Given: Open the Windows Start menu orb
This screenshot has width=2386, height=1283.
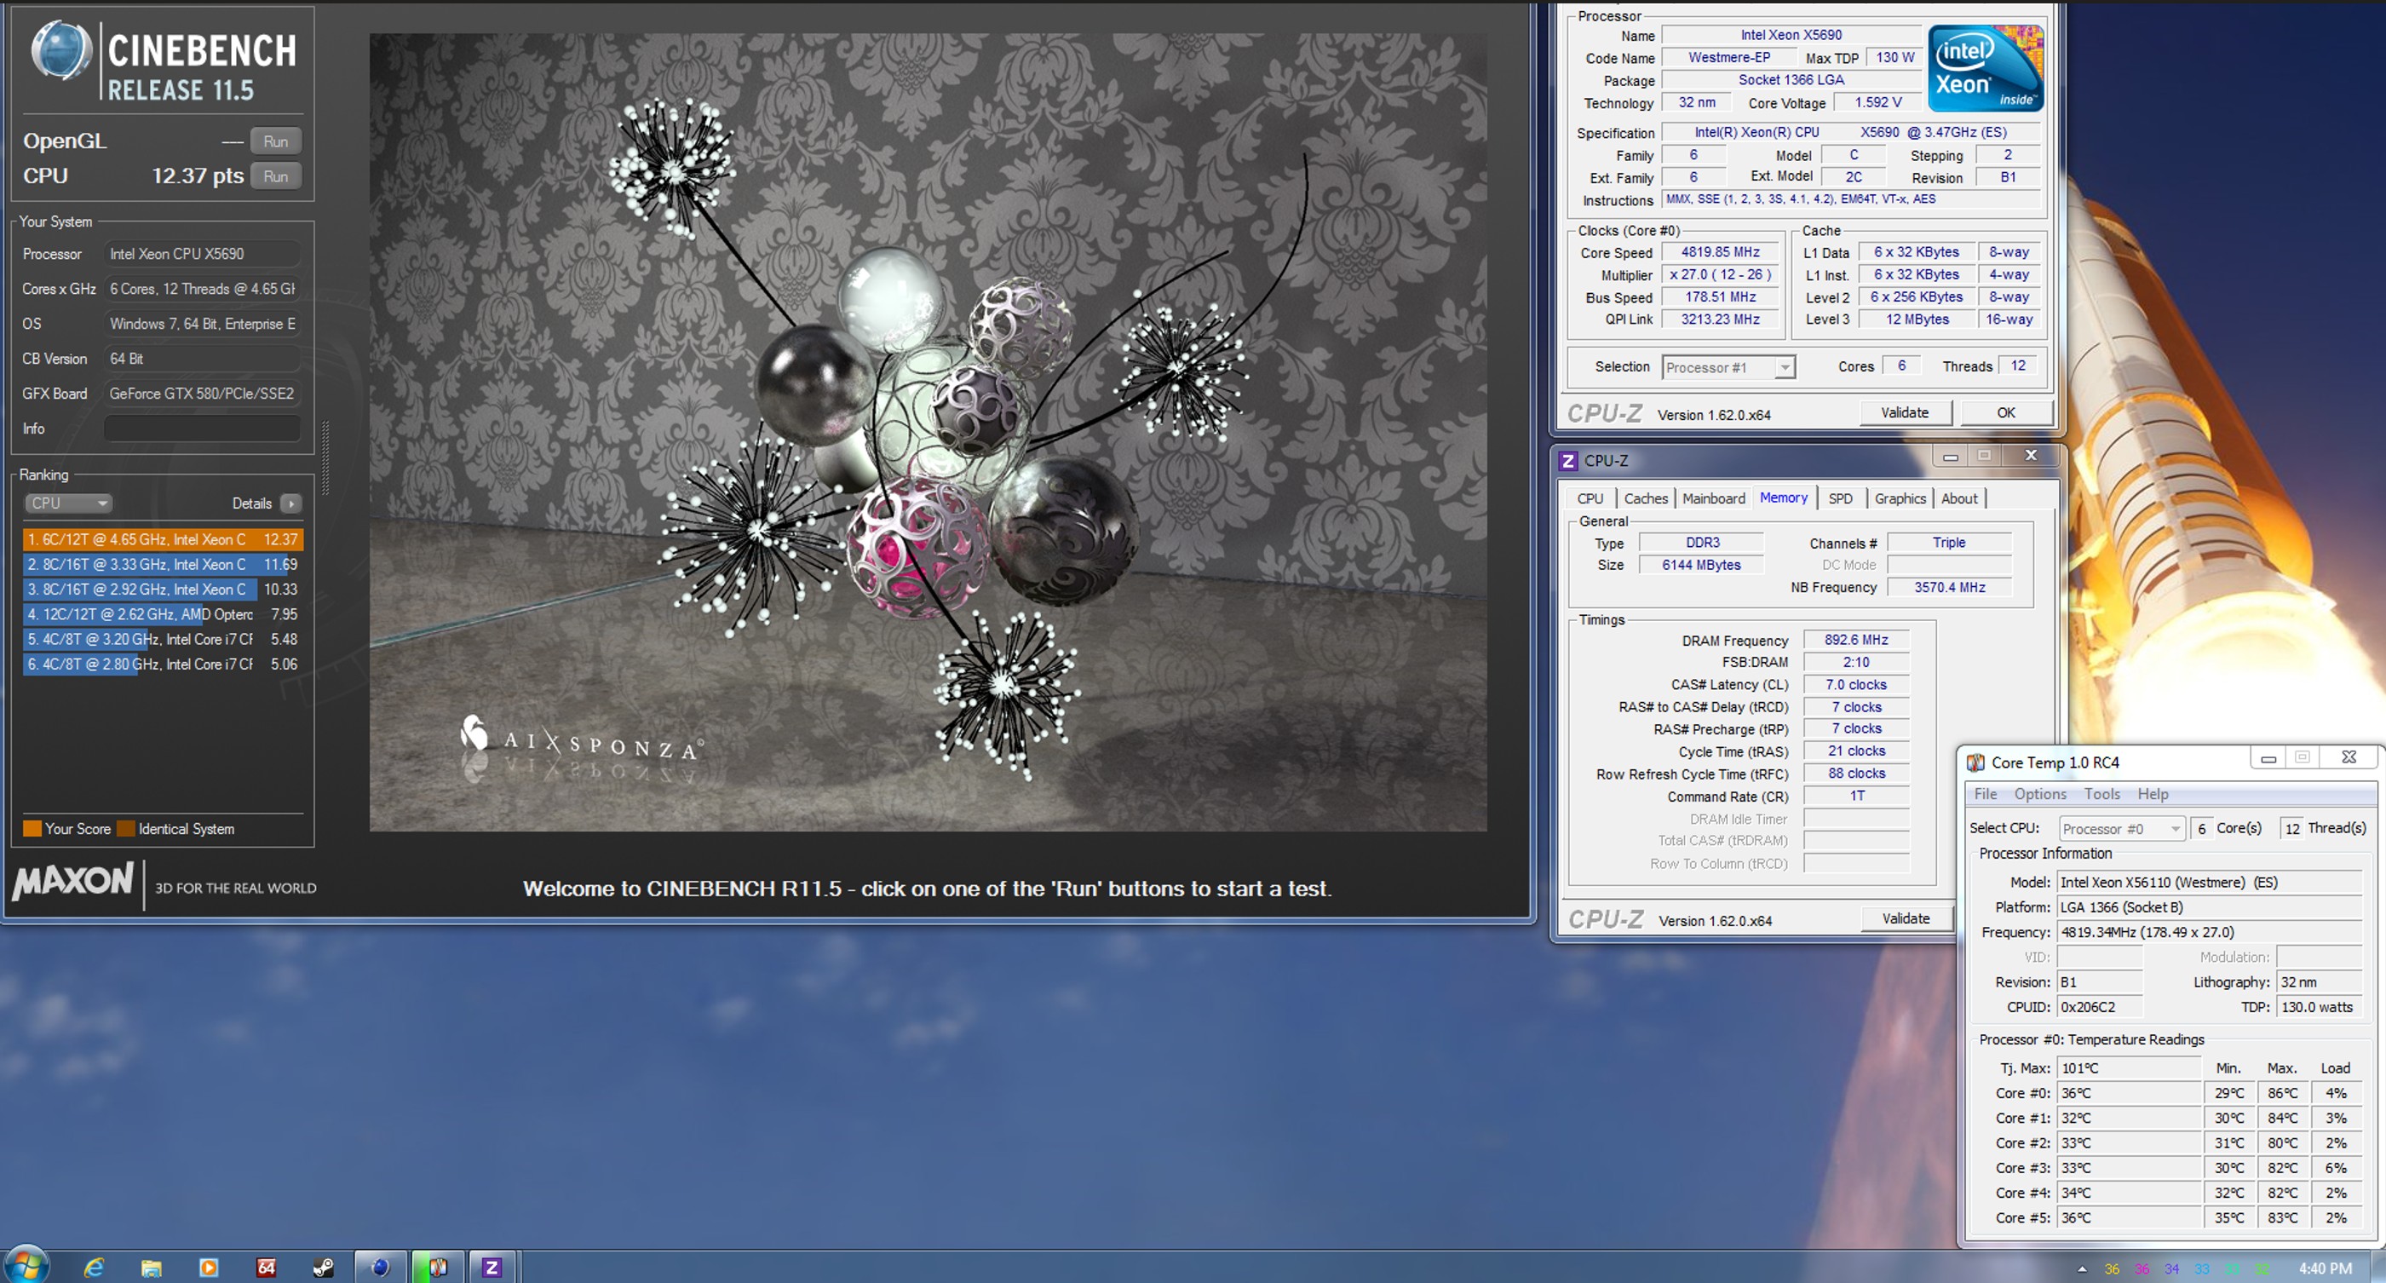Looking at the screenshot, I should coord(26,1265).
